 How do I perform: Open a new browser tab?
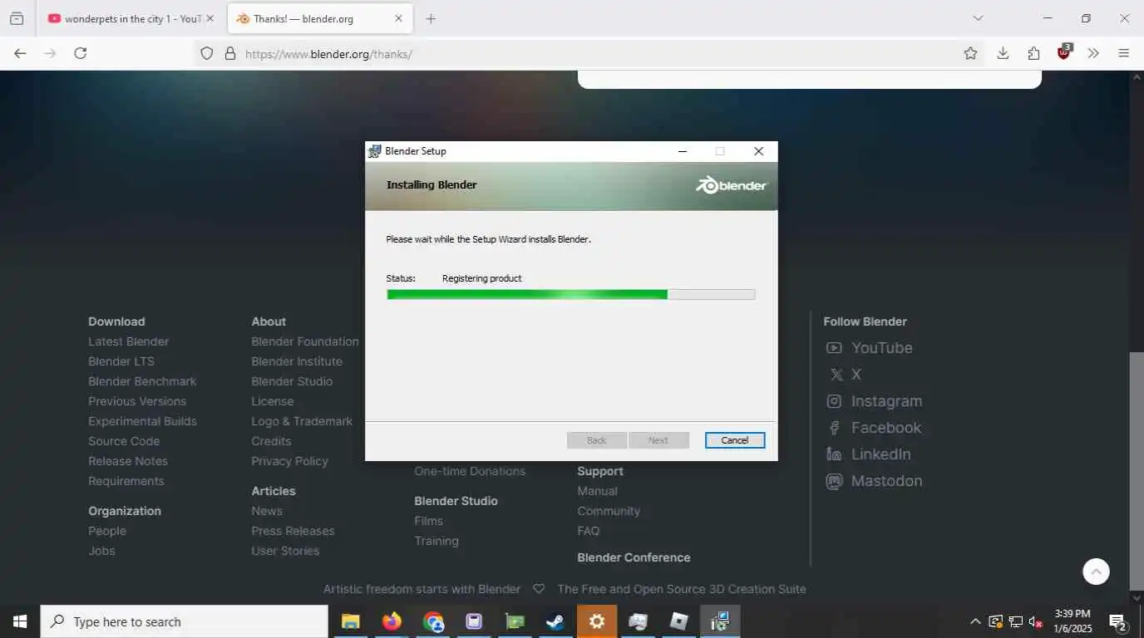pyautogui.click(x=431, y=18)
